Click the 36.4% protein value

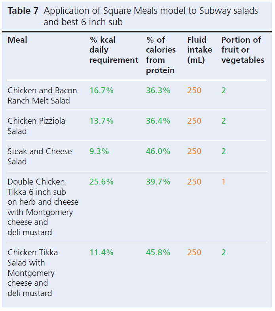point(158,121)
